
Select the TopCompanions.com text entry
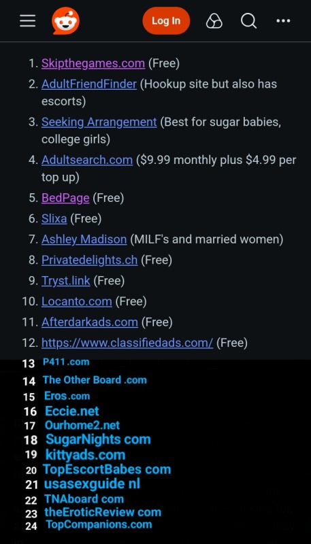(x=99, y=524)
